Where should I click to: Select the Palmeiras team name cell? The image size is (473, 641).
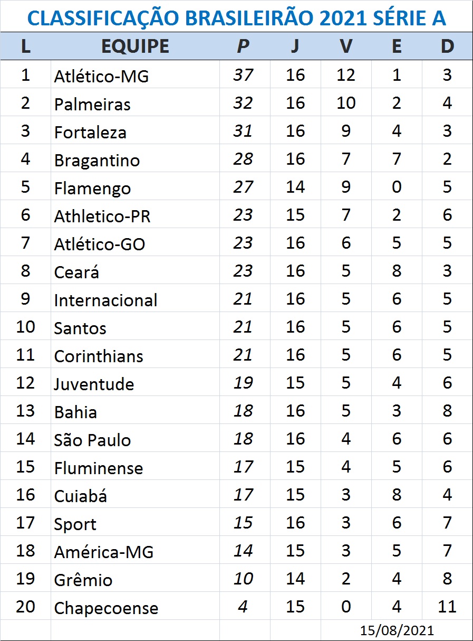(x=92, y=104)
